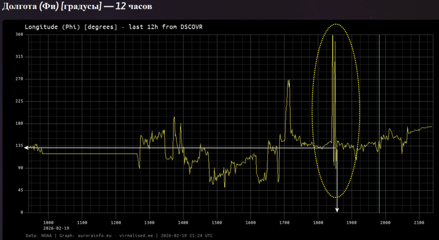
Task: Click the x-axis time label 1000
Action: (x=48, y=223)
